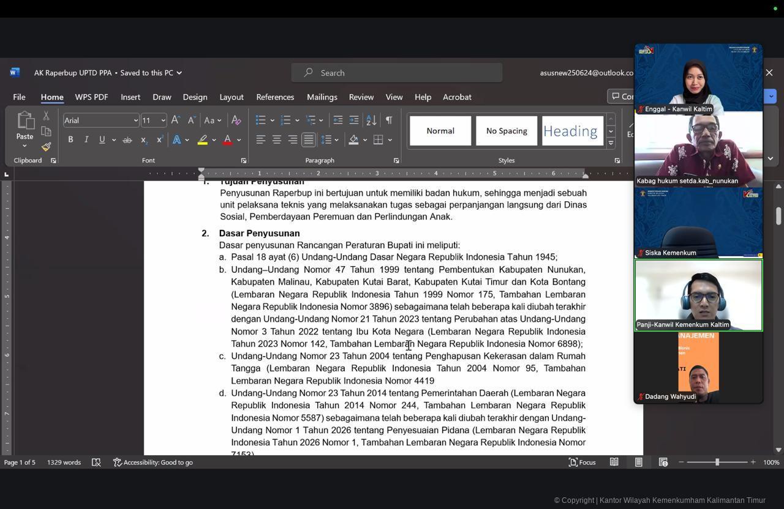Screen dimensions: 784x509
Task: Open Read Mode view in status bar
Action: 614,463
